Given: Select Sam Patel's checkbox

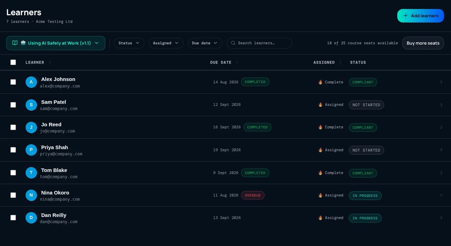Looking at the screenshot, I should tap(13, 105).
